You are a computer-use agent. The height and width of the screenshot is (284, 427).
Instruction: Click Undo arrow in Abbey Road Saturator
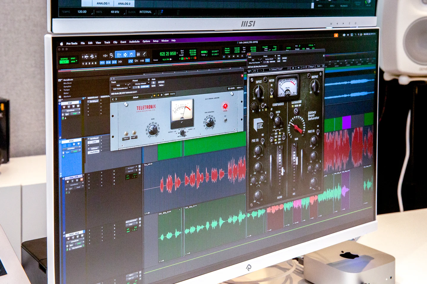255,71
